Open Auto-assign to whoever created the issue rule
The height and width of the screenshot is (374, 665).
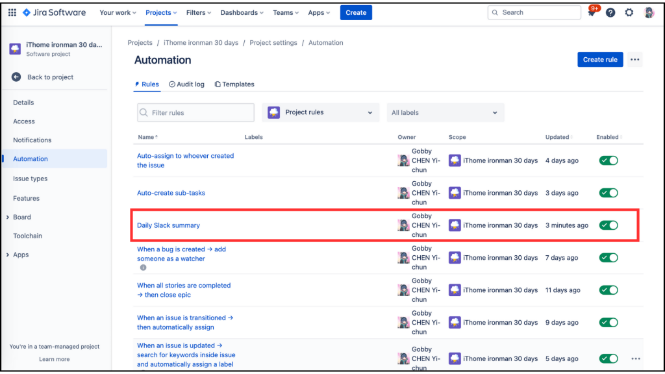tap(185, 161)
